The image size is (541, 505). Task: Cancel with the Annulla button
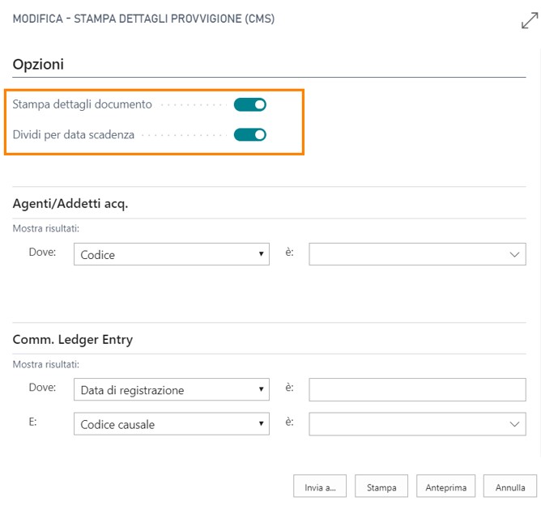(510, 487)
